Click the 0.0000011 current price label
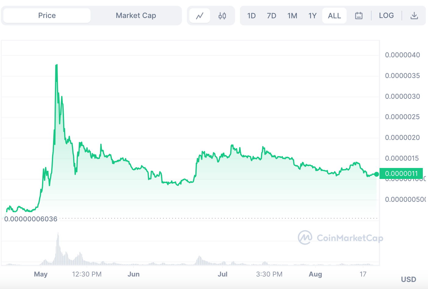The image size is (428, 289). (x=401, y=173)
